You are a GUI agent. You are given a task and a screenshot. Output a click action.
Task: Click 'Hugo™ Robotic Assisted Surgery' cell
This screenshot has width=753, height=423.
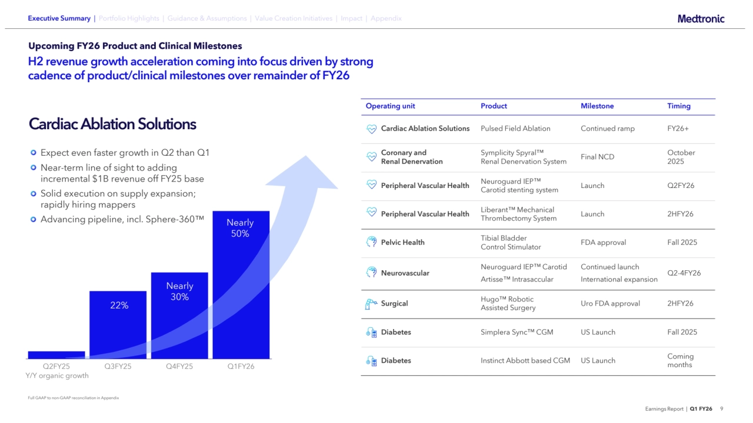[x=508, y=303]
